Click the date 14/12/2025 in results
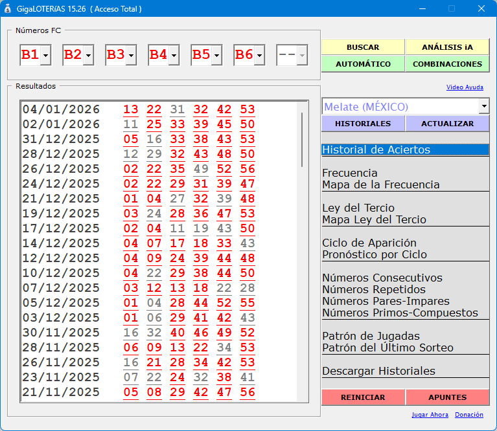This screenshot has width=497, height=431. pos(61,243)
